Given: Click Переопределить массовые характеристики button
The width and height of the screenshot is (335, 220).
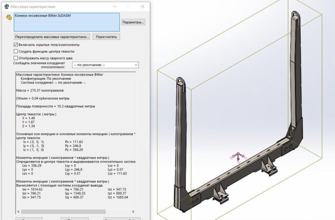Looking at the screenshot, I should pos(52,37).
